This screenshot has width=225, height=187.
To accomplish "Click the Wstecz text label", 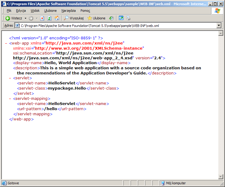I will point(17,18).
